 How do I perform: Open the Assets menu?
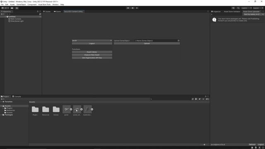coord(12,5)
